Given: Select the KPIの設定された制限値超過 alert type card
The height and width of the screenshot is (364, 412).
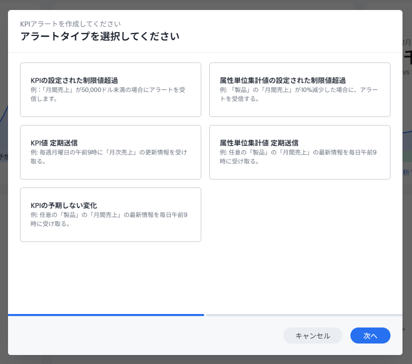Looking at the screenshot, I should pos(110,89).
